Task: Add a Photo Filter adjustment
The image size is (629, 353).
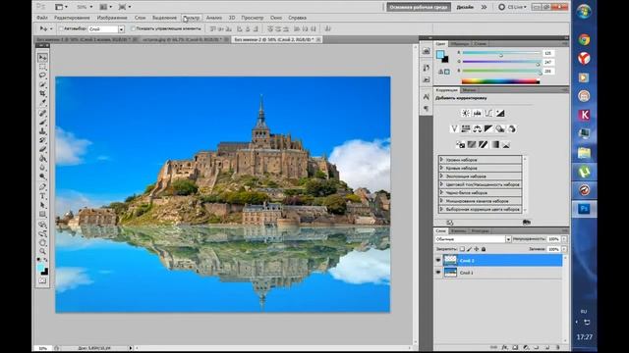Action: click(500, 128)
